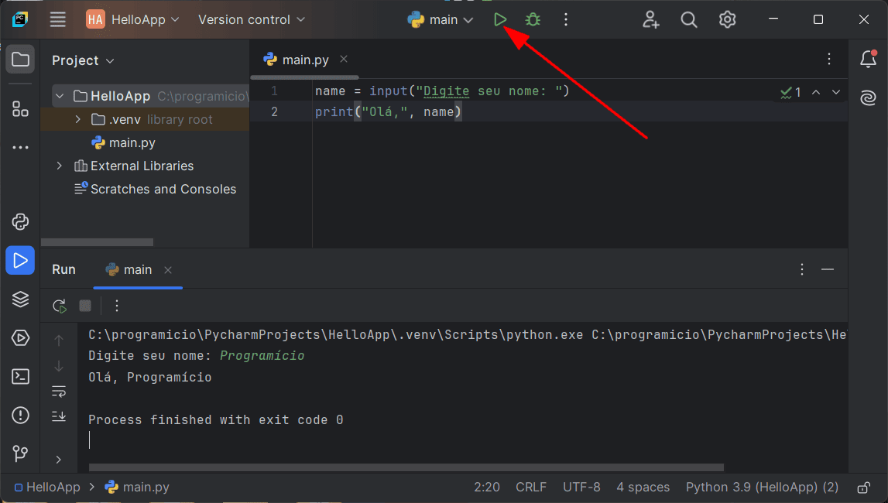Screen dimensions: 888x503
Task: Open the inspections widget with checkmark
Action: 790,92
